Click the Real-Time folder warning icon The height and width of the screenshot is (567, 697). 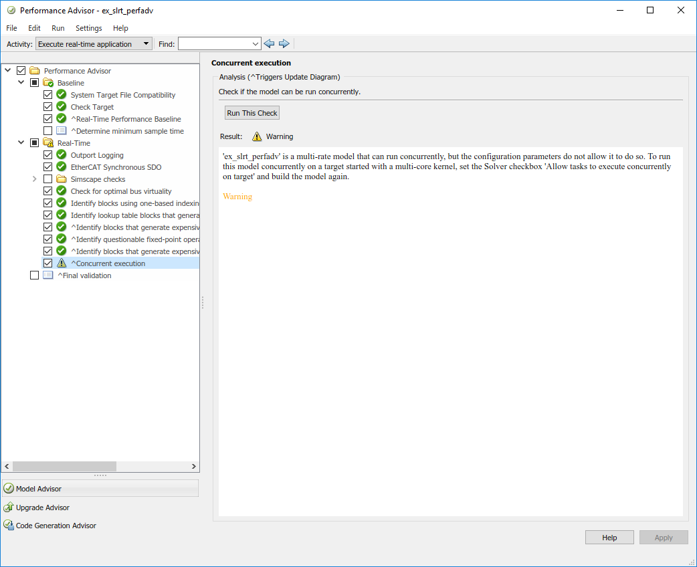tap(48, 142)
